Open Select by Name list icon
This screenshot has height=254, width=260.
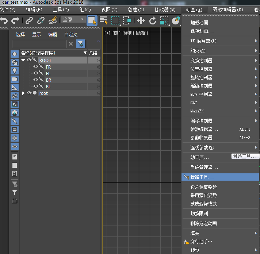[103, 20]
